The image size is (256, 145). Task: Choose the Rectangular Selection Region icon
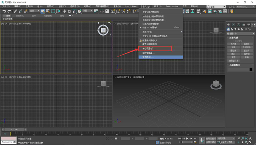(x=53, y=11)
